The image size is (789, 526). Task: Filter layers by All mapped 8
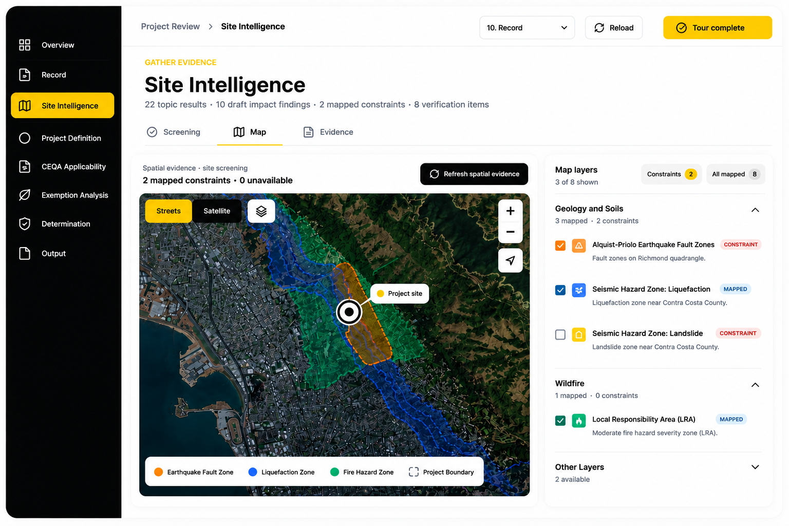click(x=736, y=174)
